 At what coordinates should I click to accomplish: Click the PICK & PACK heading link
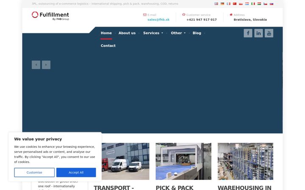click(x=175, y=187)
